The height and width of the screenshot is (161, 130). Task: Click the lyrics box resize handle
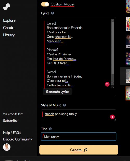coord(113,86)
